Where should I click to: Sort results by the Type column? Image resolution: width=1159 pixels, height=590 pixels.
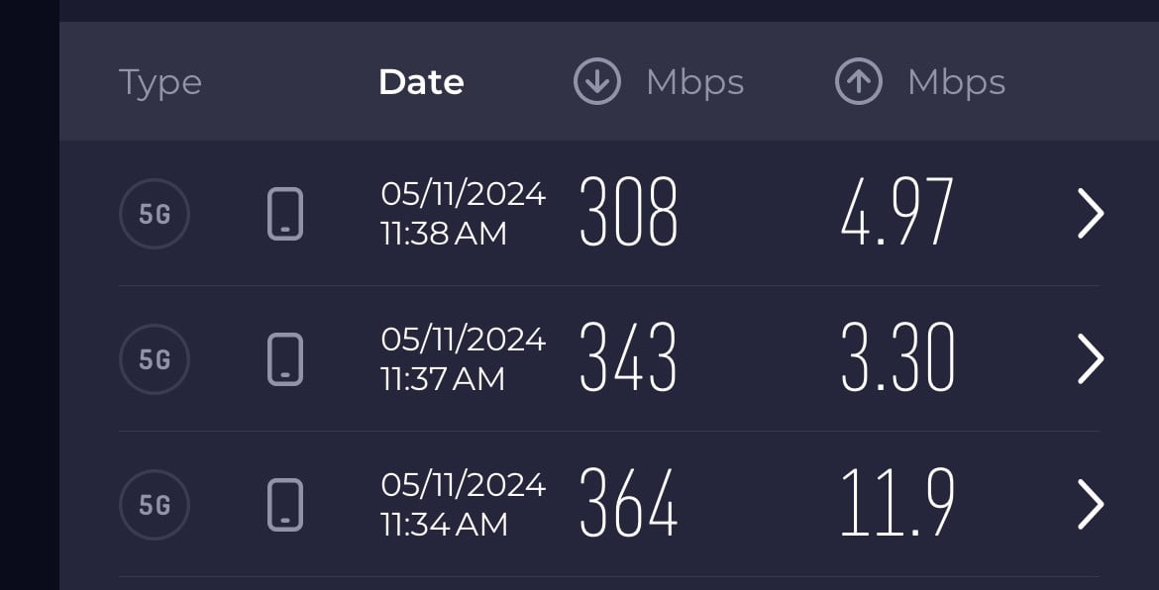[160, 82]
